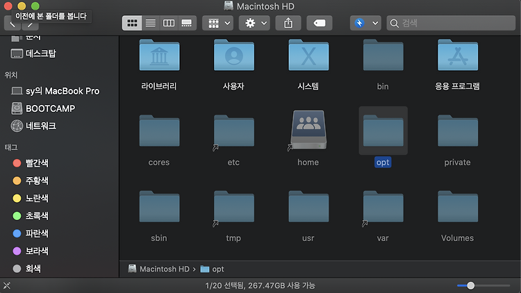Open the group-by arrangement dropdown
This screenshot has width=521, height=293.
click(218, 23)
